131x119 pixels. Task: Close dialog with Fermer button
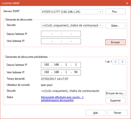coord(117,113)
